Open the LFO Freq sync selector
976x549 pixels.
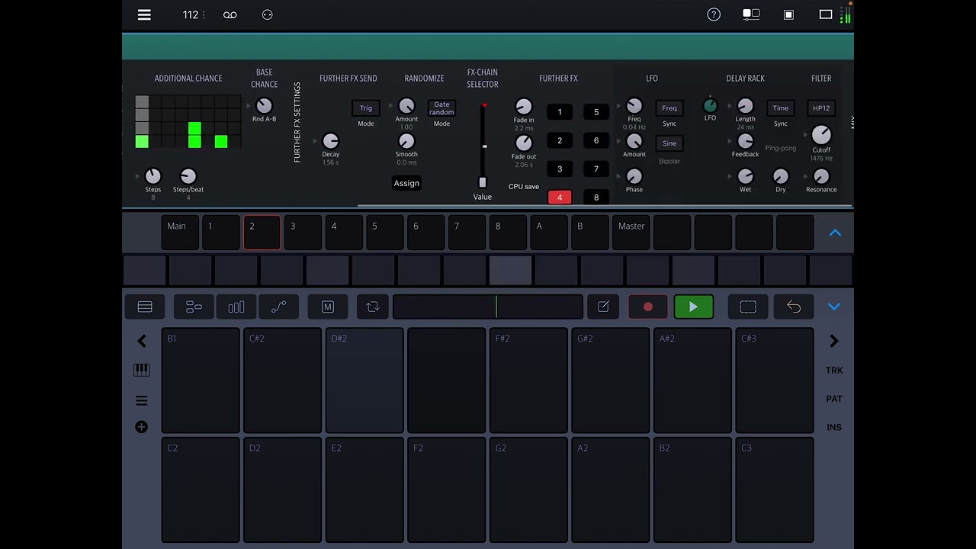click(669, 108)
